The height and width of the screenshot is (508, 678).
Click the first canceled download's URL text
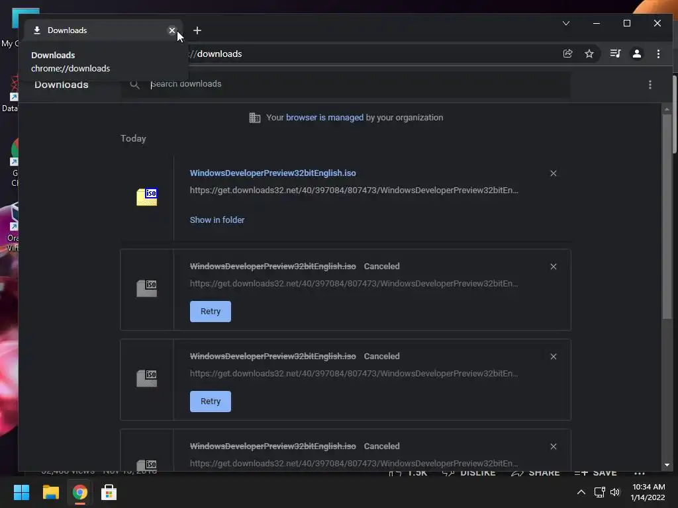click(x=354, y=283)
